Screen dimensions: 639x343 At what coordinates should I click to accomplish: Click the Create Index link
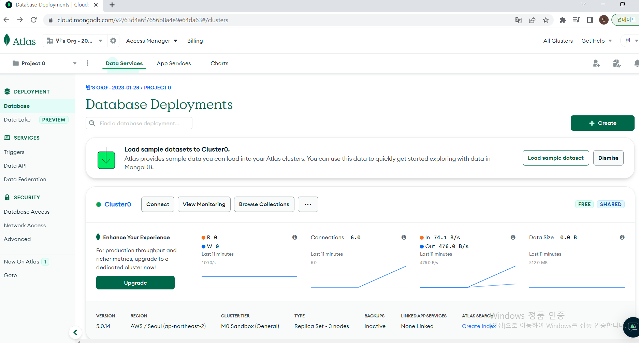[x=479, y=326]
